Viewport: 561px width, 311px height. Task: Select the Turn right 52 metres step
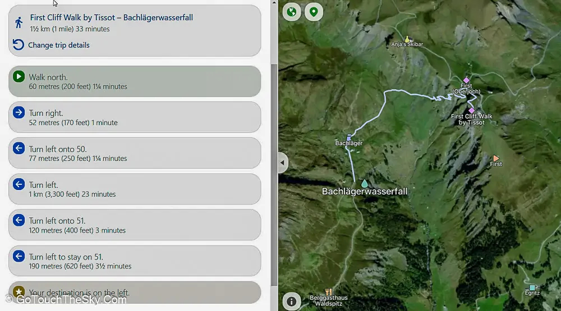135,117
